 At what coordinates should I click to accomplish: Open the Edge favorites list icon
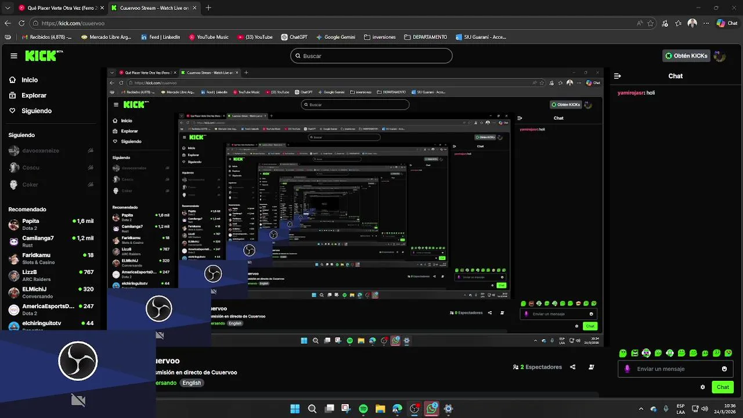(x=679, y=23)
